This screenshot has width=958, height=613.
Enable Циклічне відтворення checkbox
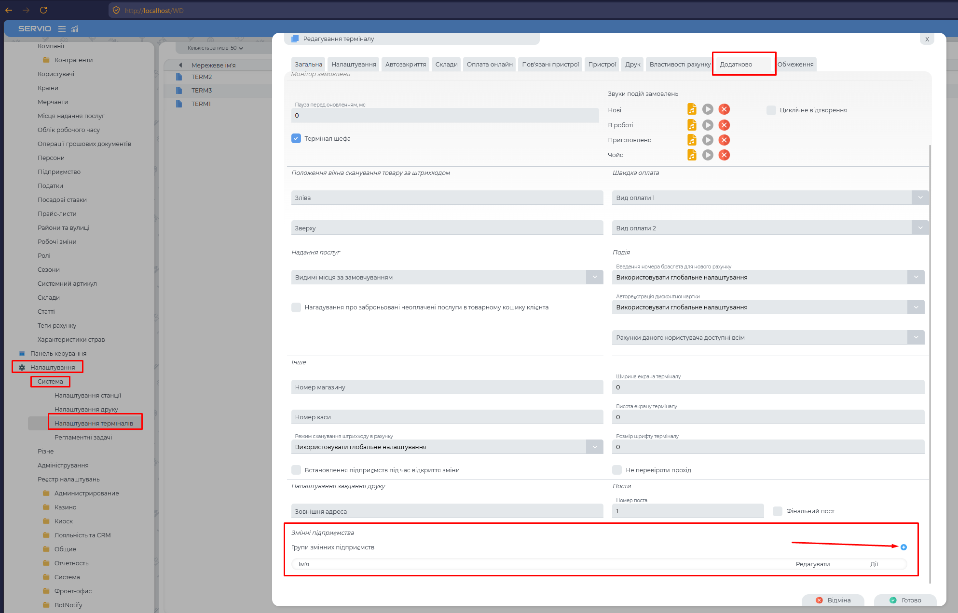[x=771, y=110]
